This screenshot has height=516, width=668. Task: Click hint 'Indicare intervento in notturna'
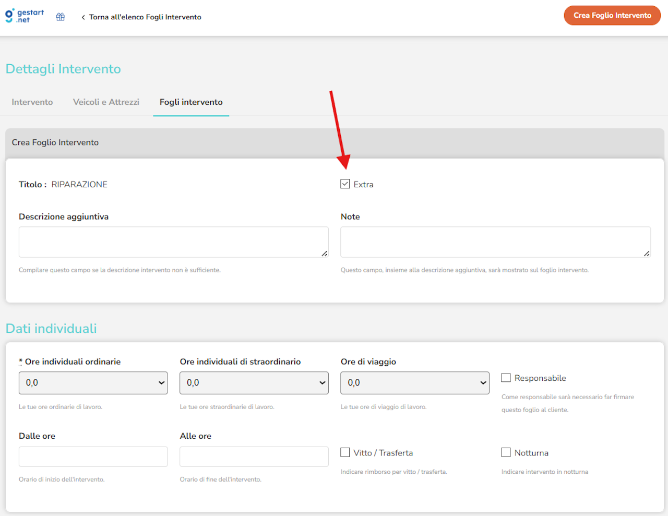click(x=545, y=472)
